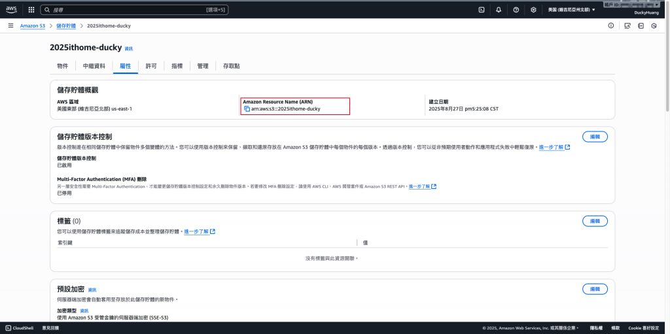Screen dimensions: 670x334
Task: Click the Amazon S3 breadcrumb link
Action: (x=33, y=25)
